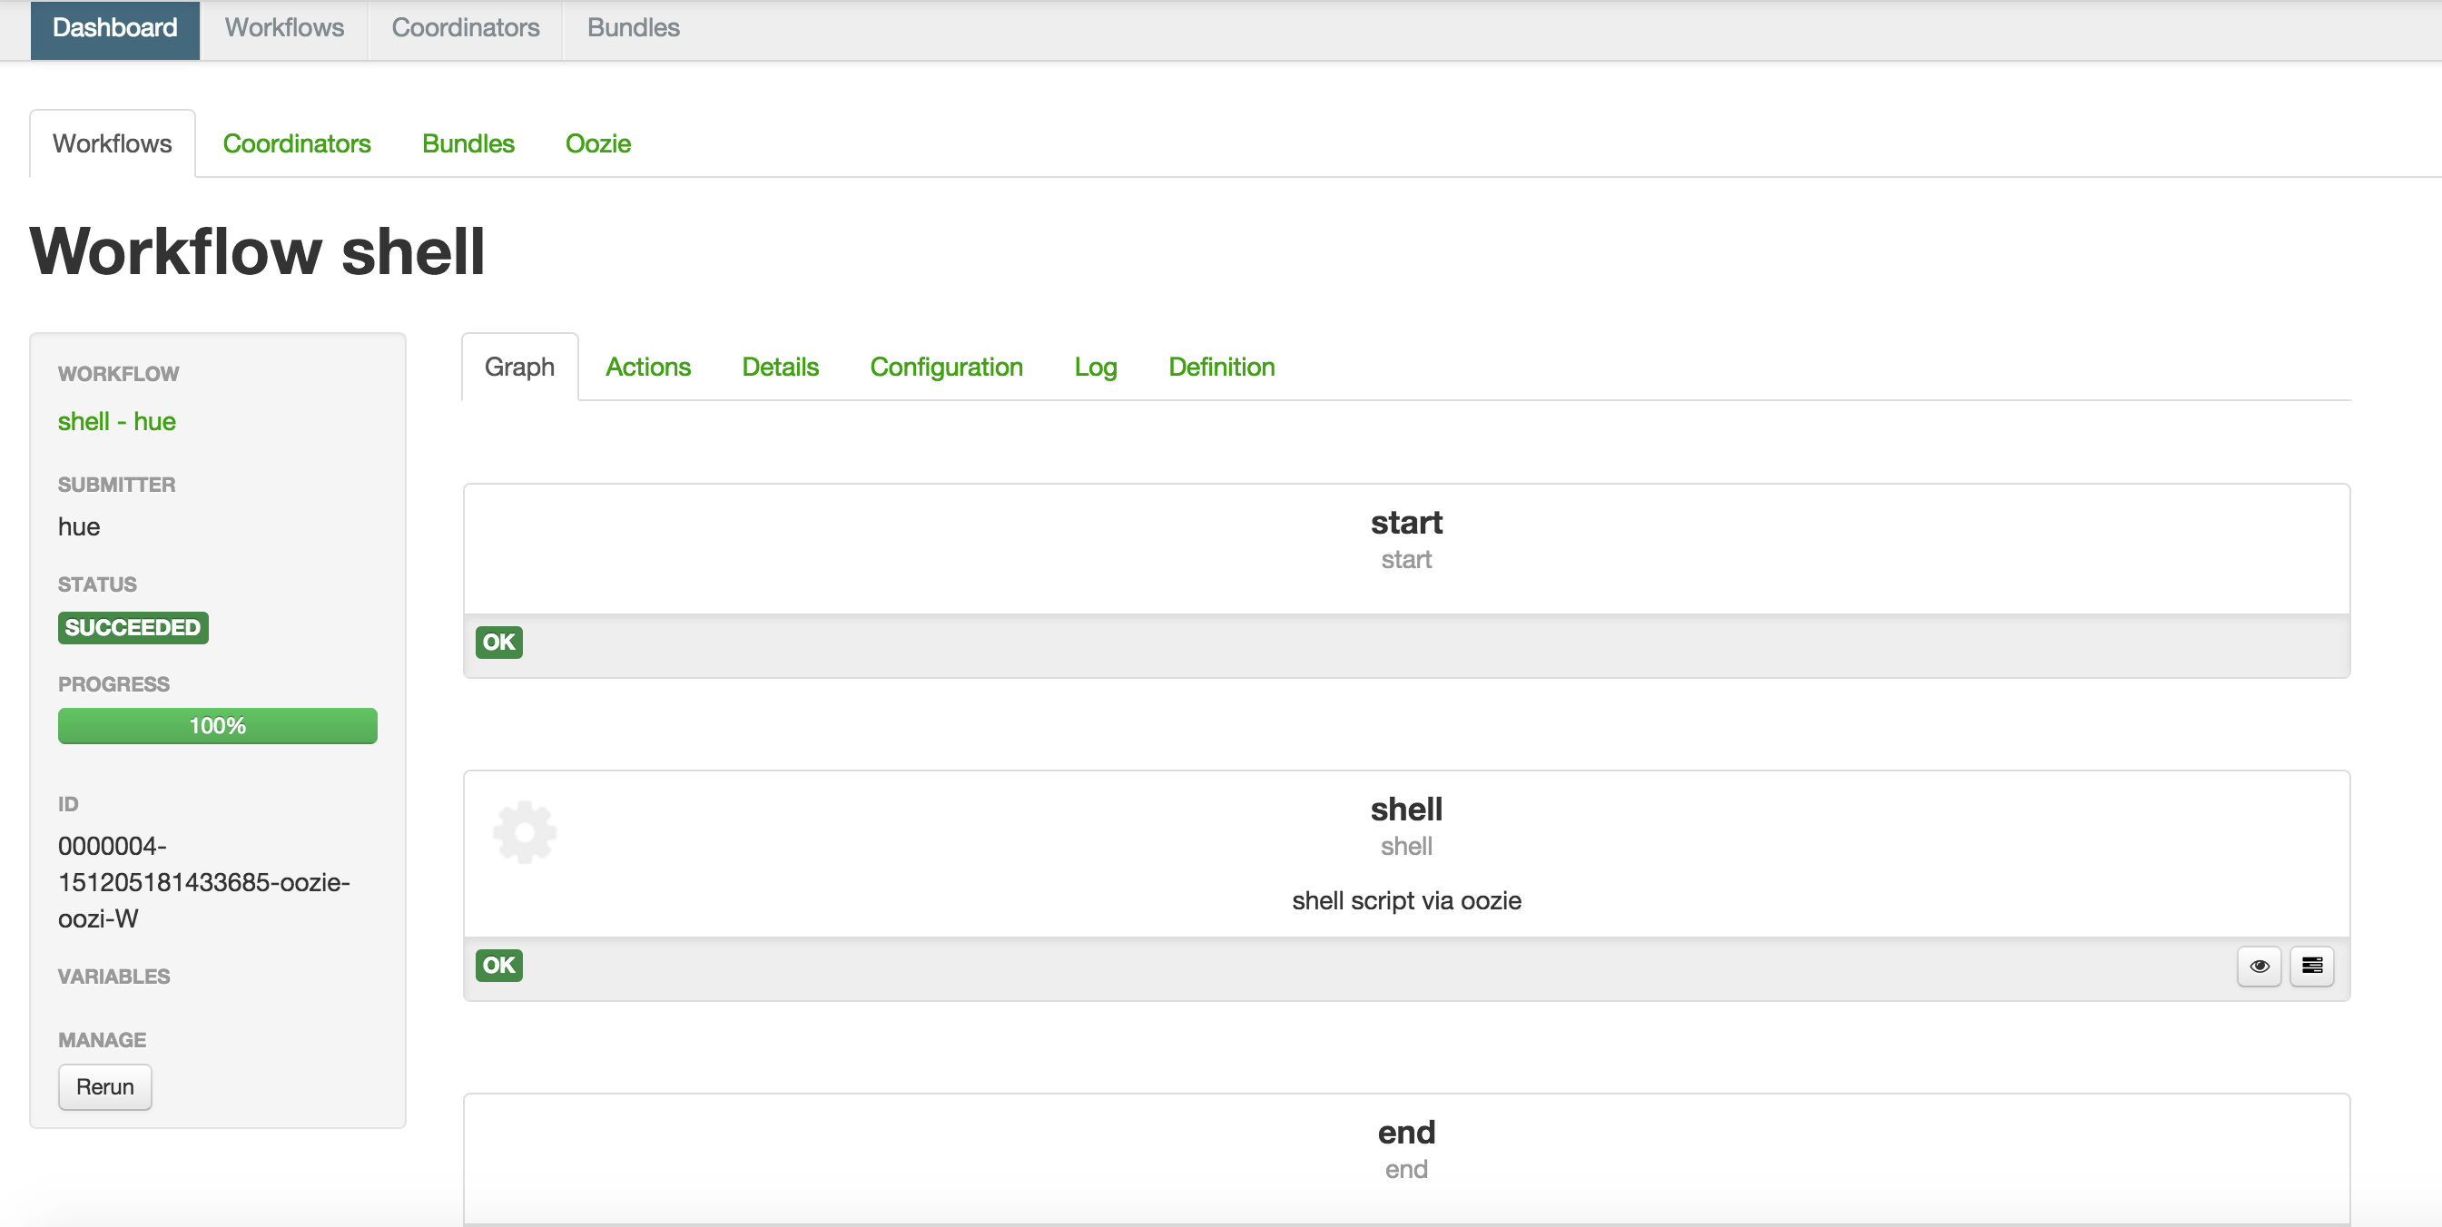Click OK status badge under start node
The image size is (2442, 1227).
(x=498, y=643)
